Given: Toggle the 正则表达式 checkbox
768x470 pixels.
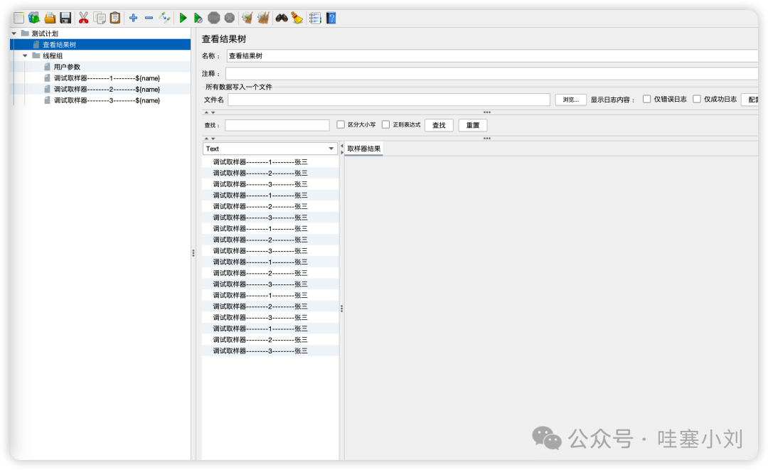Looking at the screenshot, I should pyautogui.click(x=385, y=125).
